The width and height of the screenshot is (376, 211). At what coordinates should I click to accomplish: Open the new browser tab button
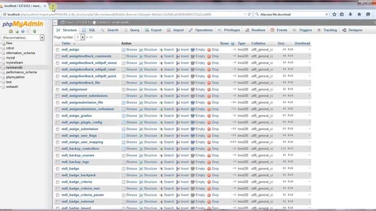[x=53, y=6]
